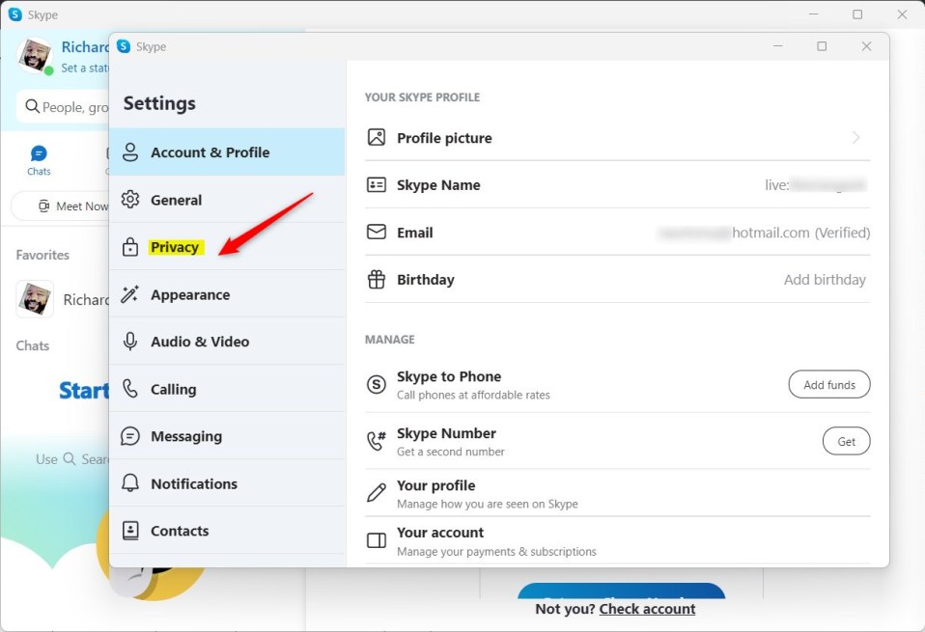Open Your account payments and subscriptions
925x632 pixels.
click(617, 540)
